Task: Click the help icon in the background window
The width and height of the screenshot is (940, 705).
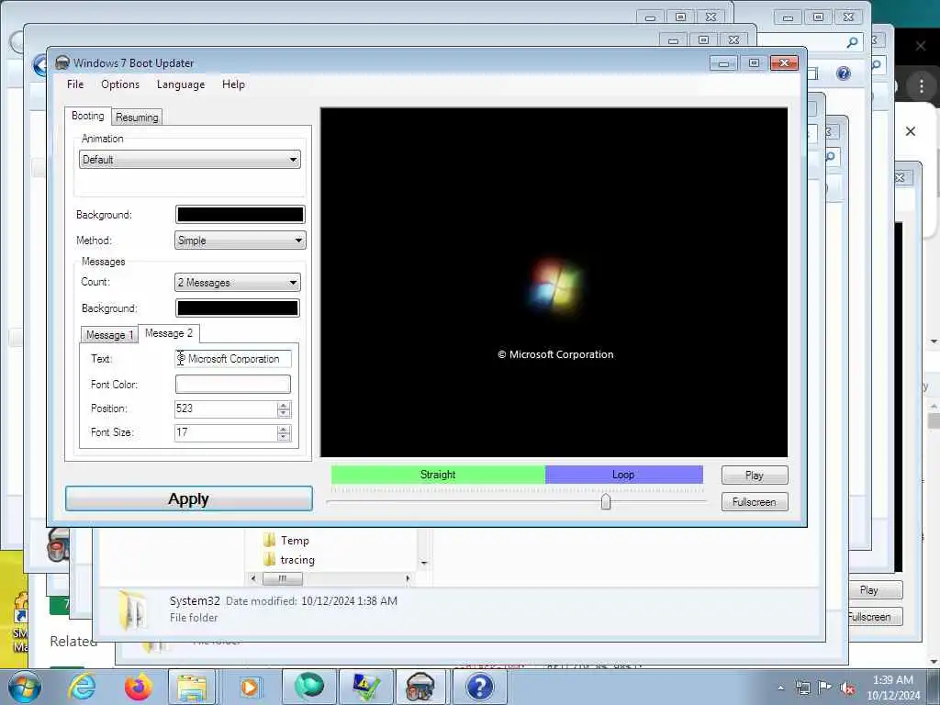Action: point(844,73)
